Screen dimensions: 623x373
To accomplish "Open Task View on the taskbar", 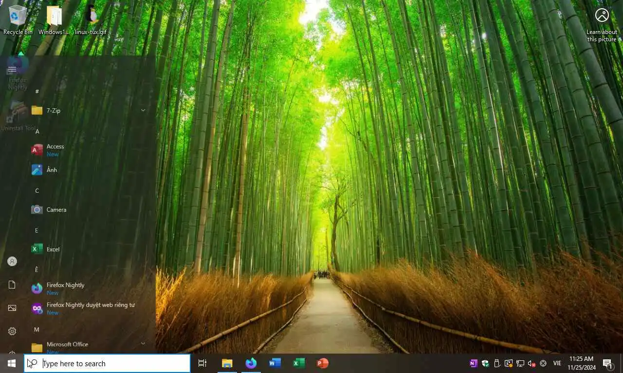I will pos(202,363).
